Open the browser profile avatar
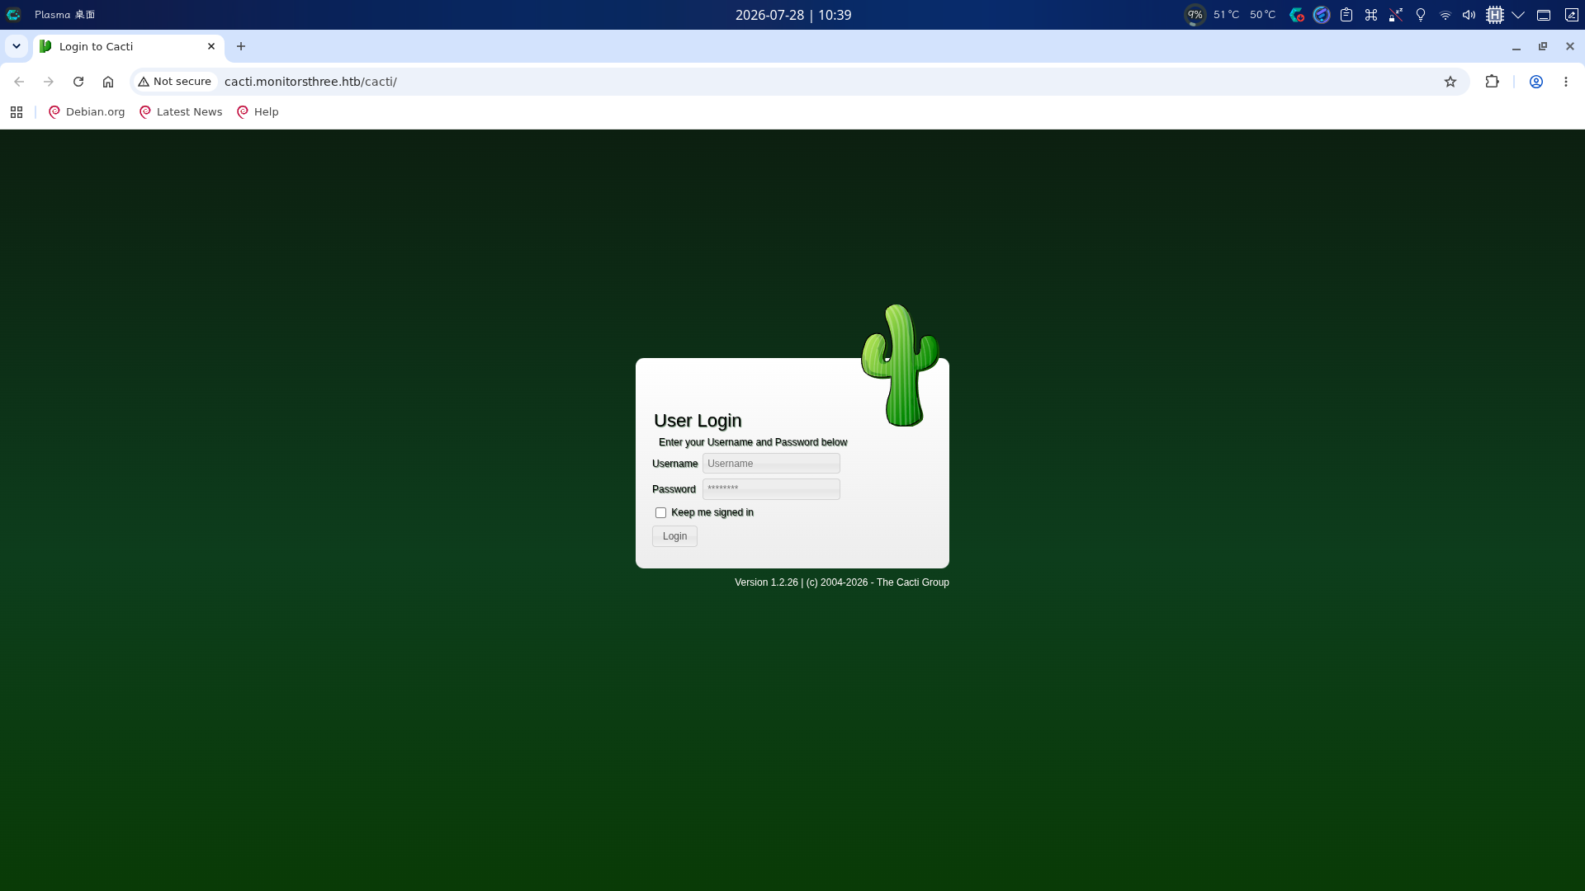The image size is (1585, 891). coord(1536,82)
